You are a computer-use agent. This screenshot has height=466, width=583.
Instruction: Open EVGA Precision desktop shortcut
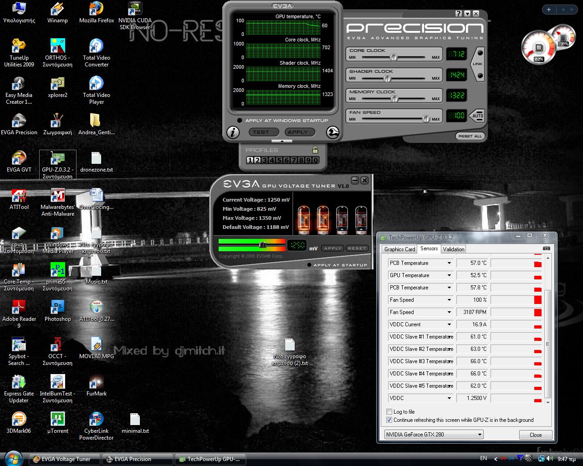coord(19,125)
